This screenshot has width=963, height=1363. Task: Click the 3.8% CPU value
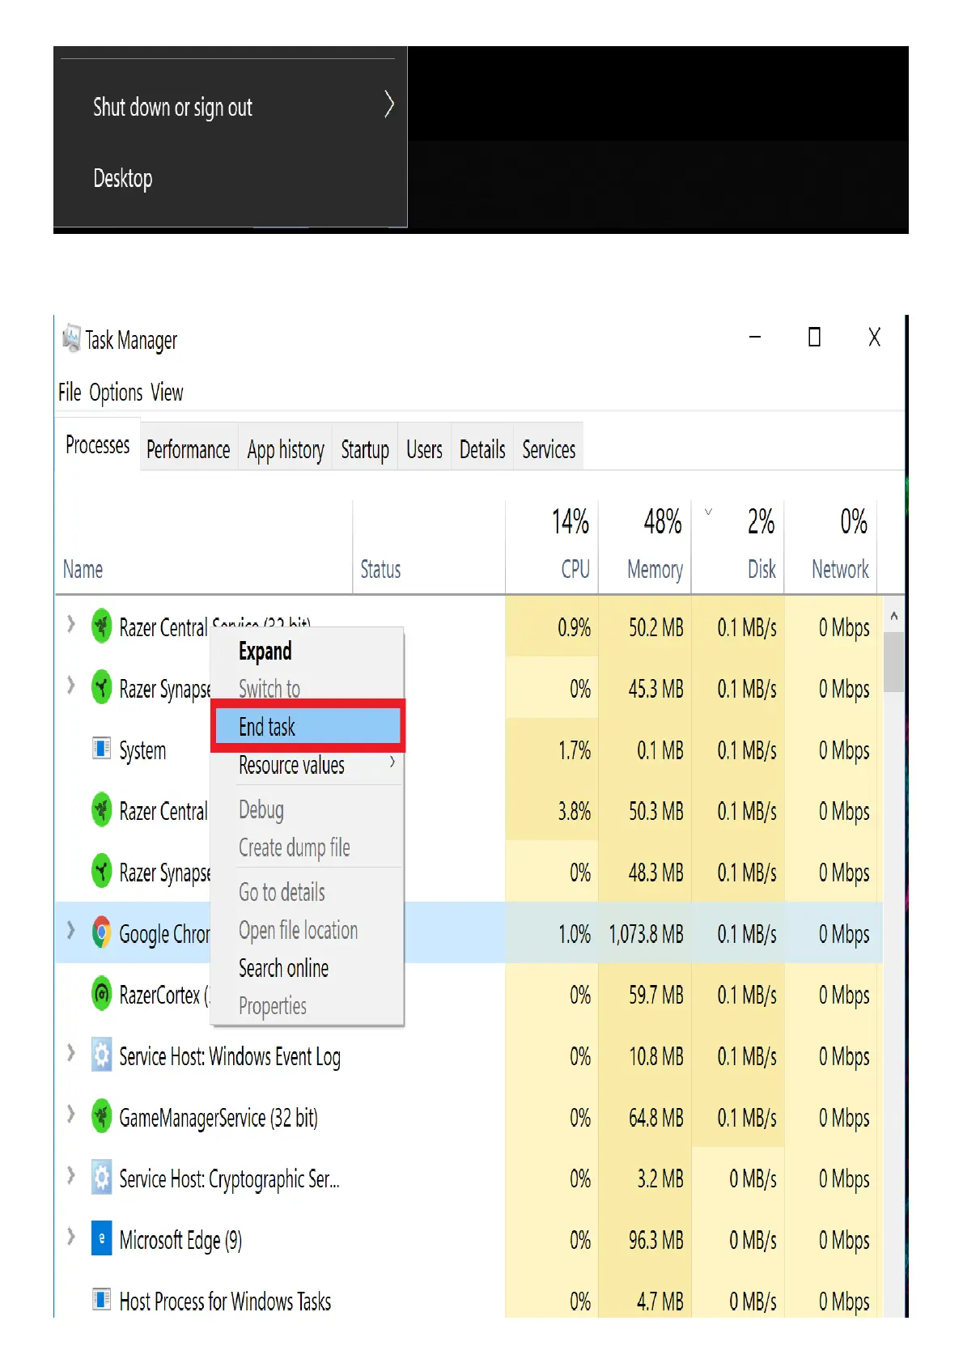(574, 811)
